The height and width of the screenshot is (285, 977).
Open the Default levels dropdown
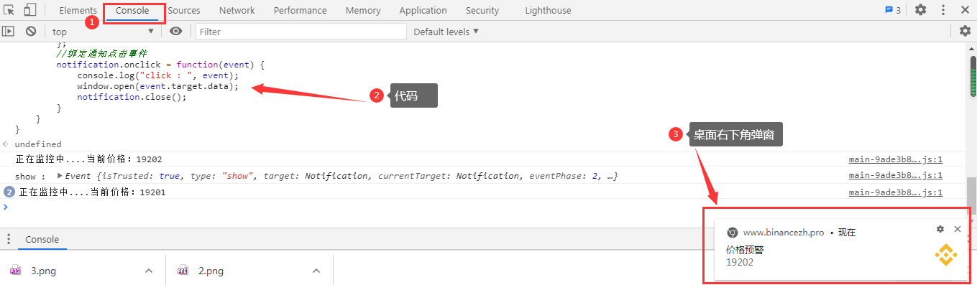tap(446, 32)
